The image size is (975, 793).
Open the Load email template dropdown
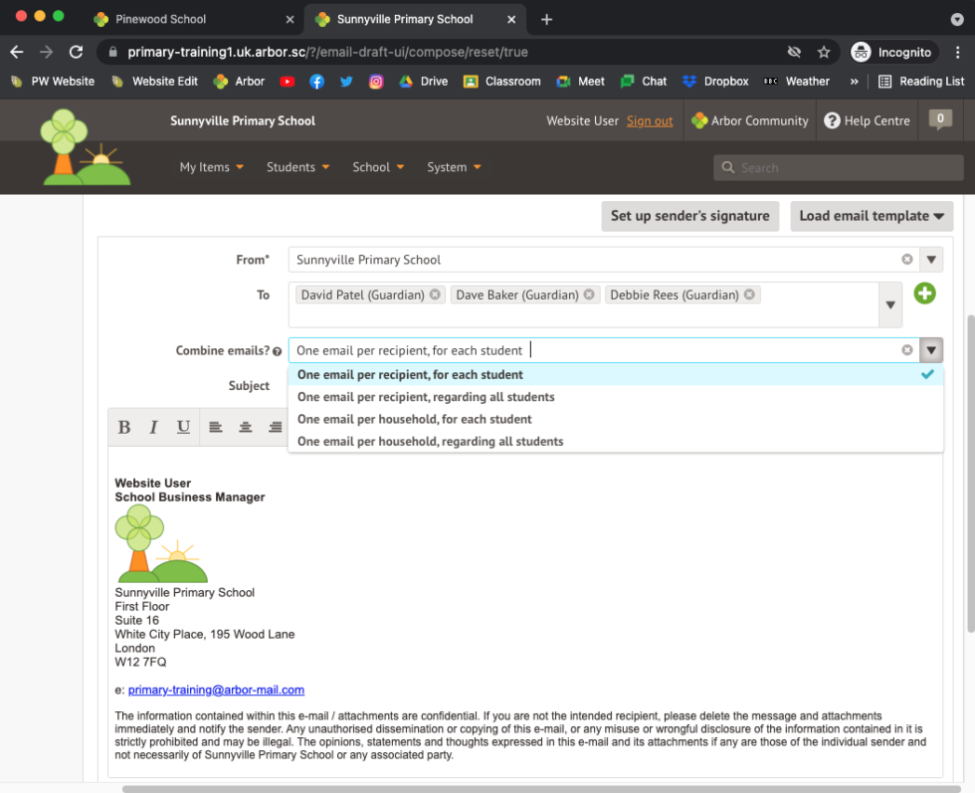point(871,215)
